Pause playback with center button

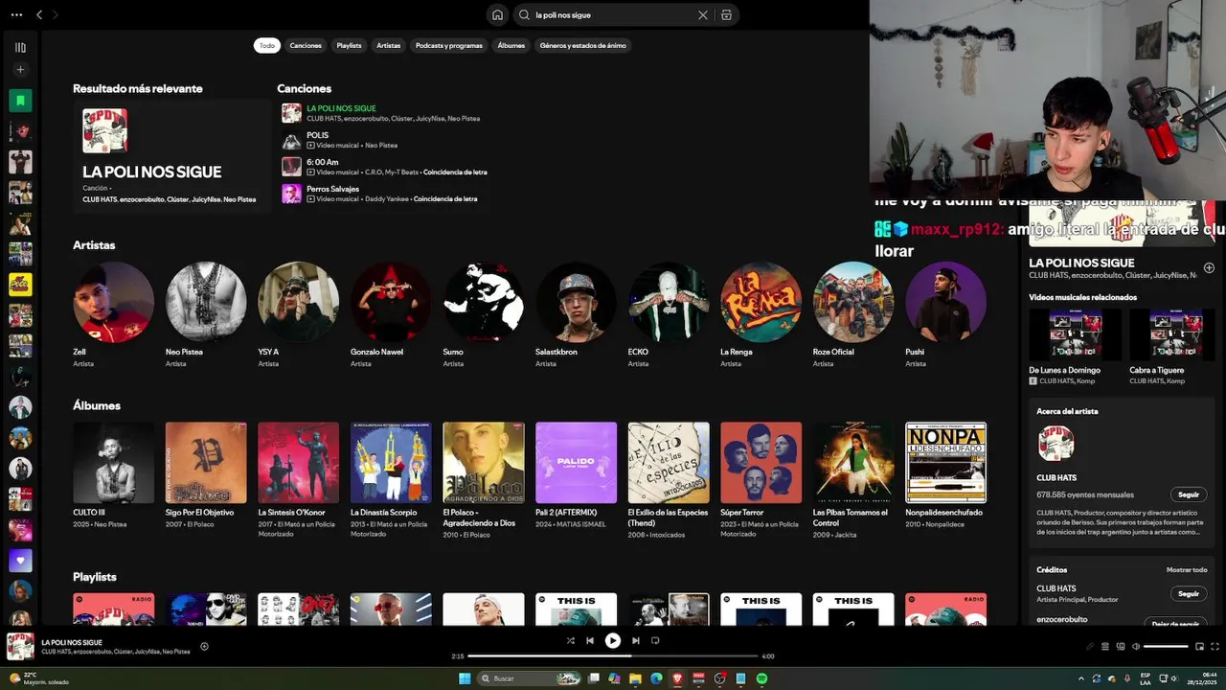(x=613, y=640)
